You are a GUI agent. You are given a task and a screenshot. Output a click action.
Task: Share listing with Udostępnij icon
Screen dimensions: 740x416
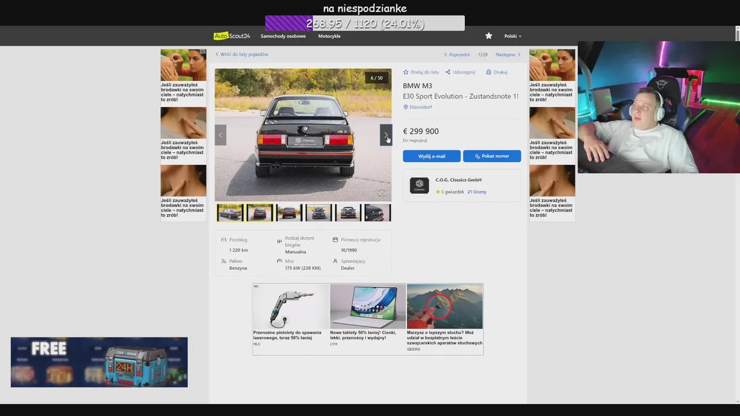(x=460, y=72)
